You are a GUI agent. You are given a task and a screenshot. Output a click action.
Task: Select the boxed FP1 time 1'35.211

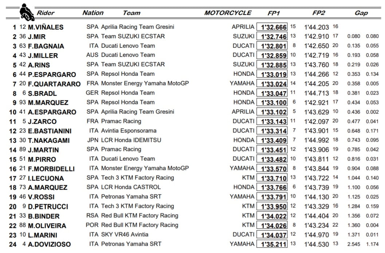(x=272, y=244)
